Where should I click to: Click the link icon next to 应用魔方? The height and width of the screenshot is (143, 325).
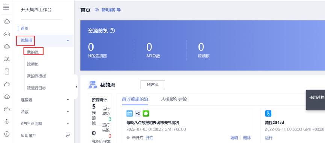[x=68, y=136]
